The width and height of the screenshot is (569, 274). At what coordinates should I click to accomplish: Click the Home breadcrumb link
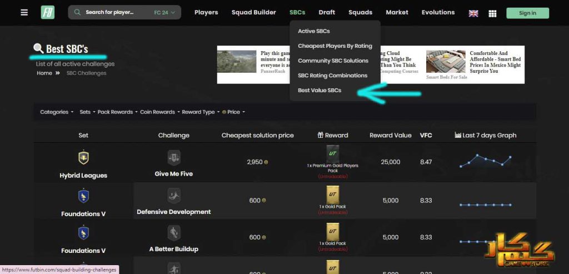pos(44,73)
